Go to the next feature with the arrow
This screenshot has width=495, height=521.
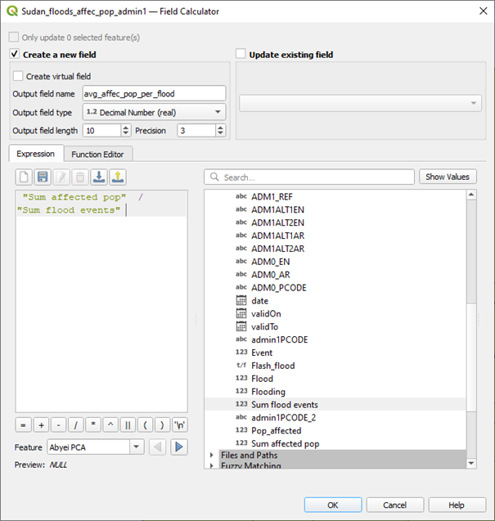point(179,447)
